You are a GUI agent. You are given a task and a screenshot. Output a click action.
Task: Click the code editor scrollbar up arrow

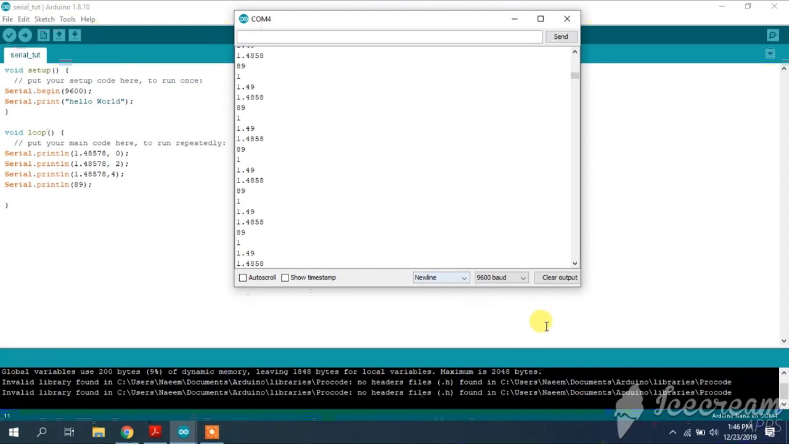tap(784, 69)
